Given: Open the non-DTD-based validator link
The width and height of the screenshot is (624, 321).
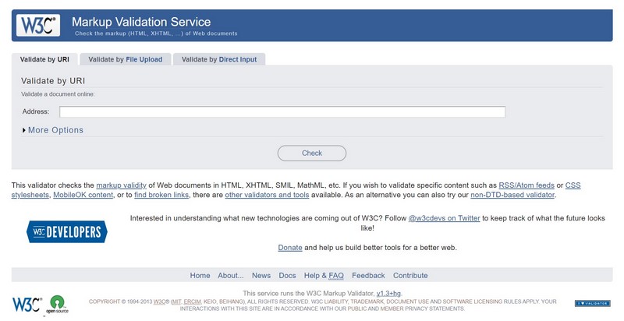Looking at the screenshot, I should tap(512, 195).
